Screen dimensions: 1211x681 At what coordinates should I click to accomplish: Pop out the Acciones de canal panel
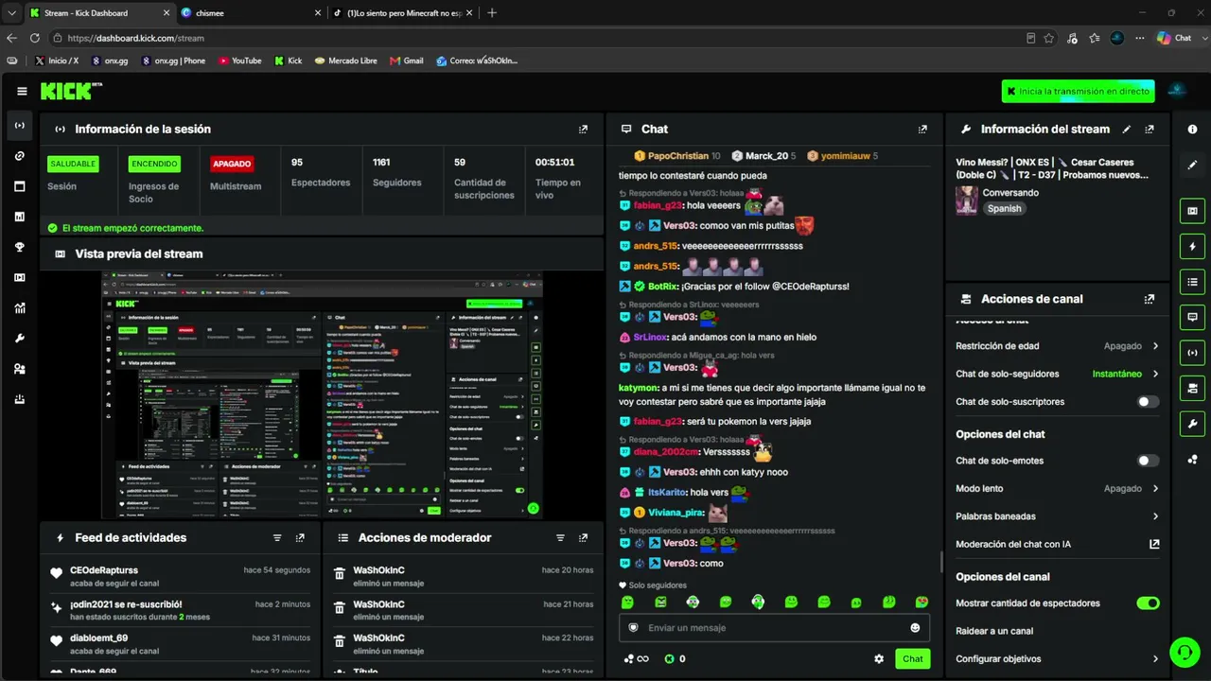(1150, 299)
